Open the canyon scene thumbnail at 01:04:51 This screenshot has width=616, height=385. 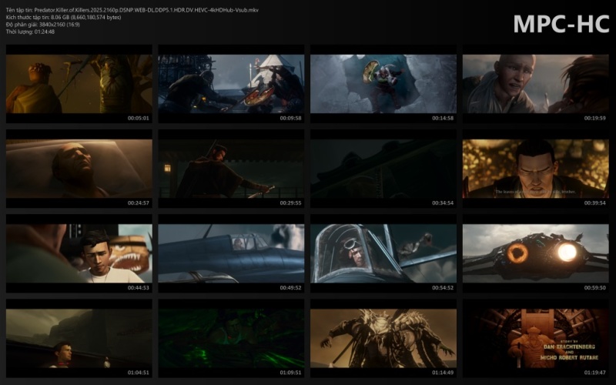tap(79, 338)
